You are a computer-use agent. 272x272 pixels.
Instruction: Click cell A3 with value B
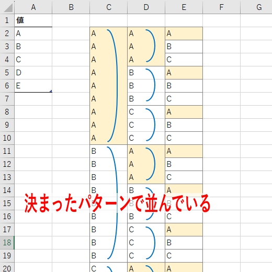(33, 47)
